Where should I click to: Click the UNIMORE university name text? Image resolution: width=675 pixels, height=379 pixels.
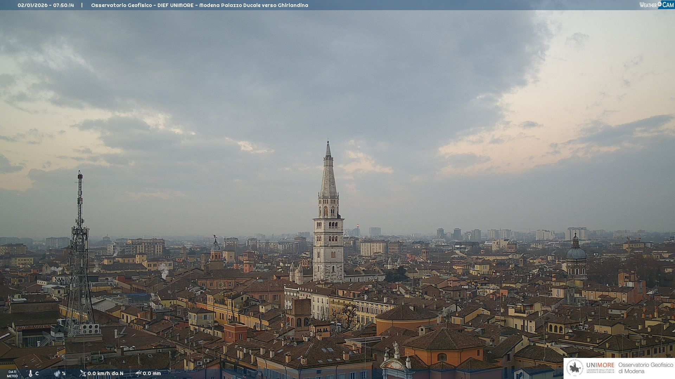pos(600,365)
